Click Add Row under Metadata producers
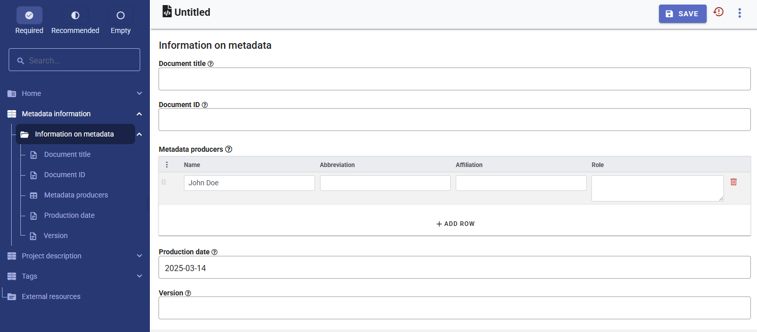This screenshot has width=757, height=332. (x=455, y=224)
